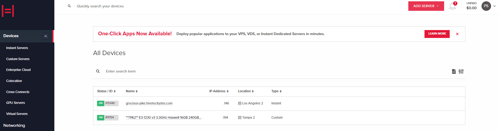Click the magnifier icon in the top search bar

[x=69, y=6]
